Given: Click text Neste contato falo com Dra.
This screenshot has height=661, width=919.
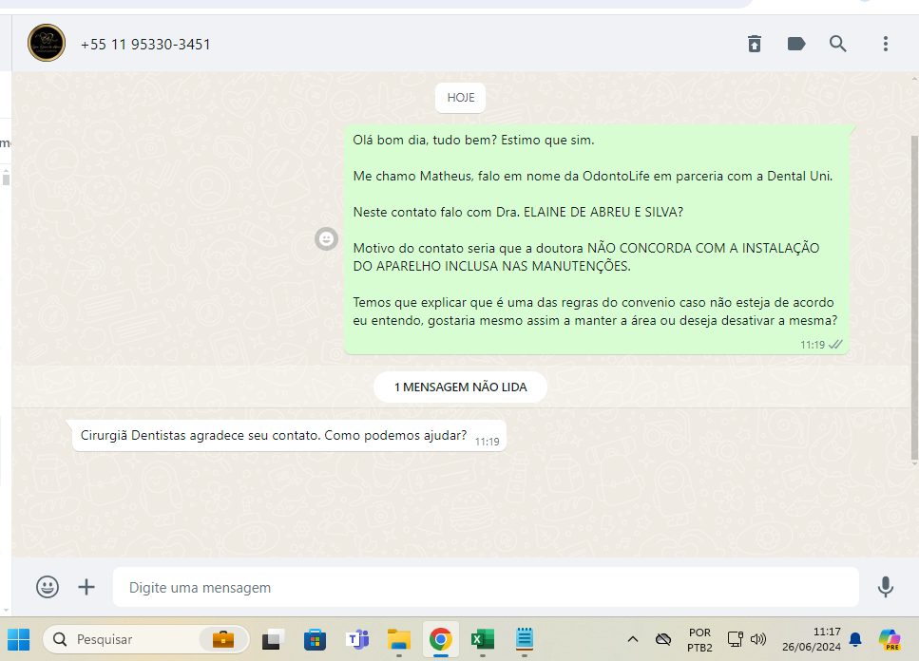Looking at the screenshot, I should (436, 212).
